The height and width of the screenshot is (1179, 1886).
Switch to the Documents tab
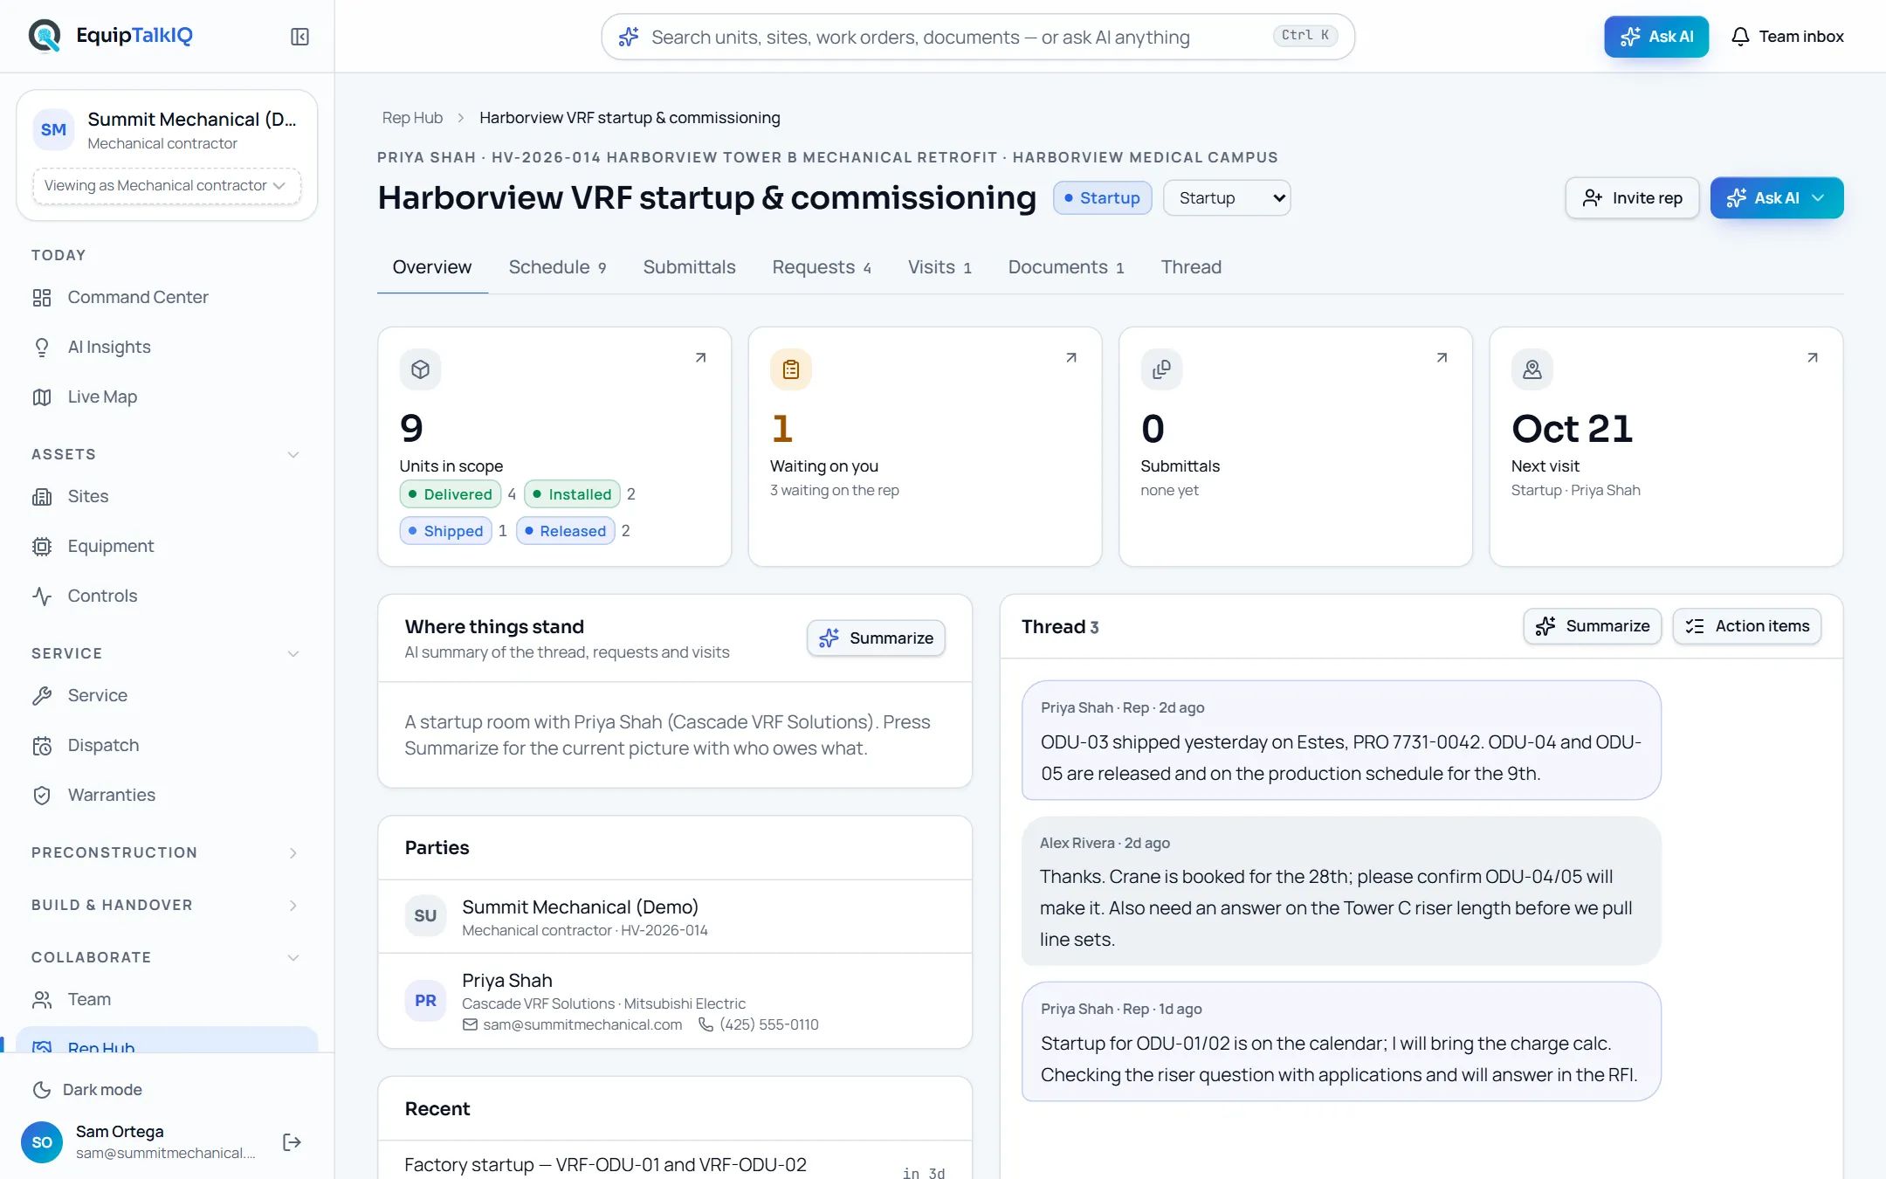pos(1065,267)
